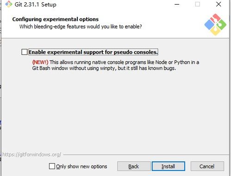Viewport: 231px width, 176px height.
Task: Enable experimental support for pseudo consoles checkbox
Action: 25,52
